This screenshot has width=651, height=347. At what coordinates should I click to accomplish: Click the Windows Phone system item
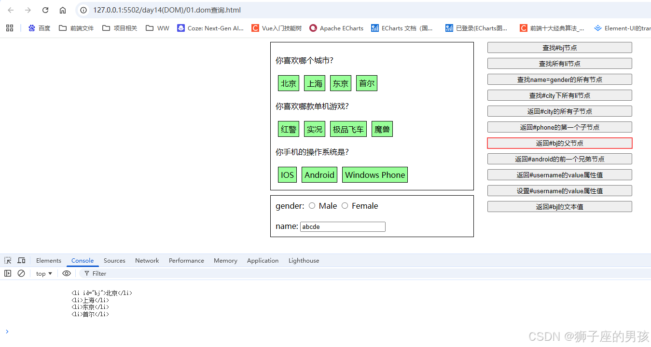point(375,174)
